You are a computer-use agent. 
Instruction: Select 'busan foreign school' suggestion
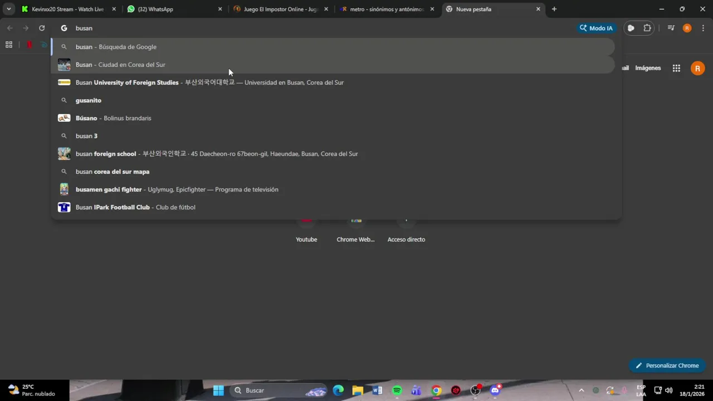point(333,154)
